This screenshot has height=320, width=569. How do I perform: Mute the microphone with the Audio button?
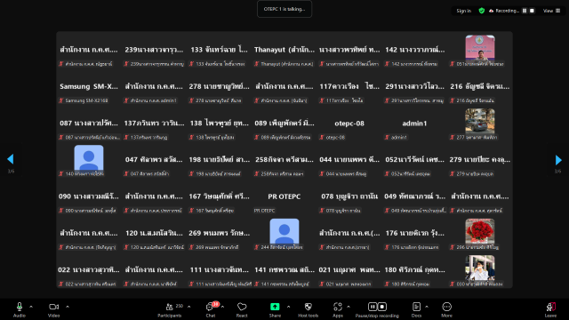click(x=20, y=310)
